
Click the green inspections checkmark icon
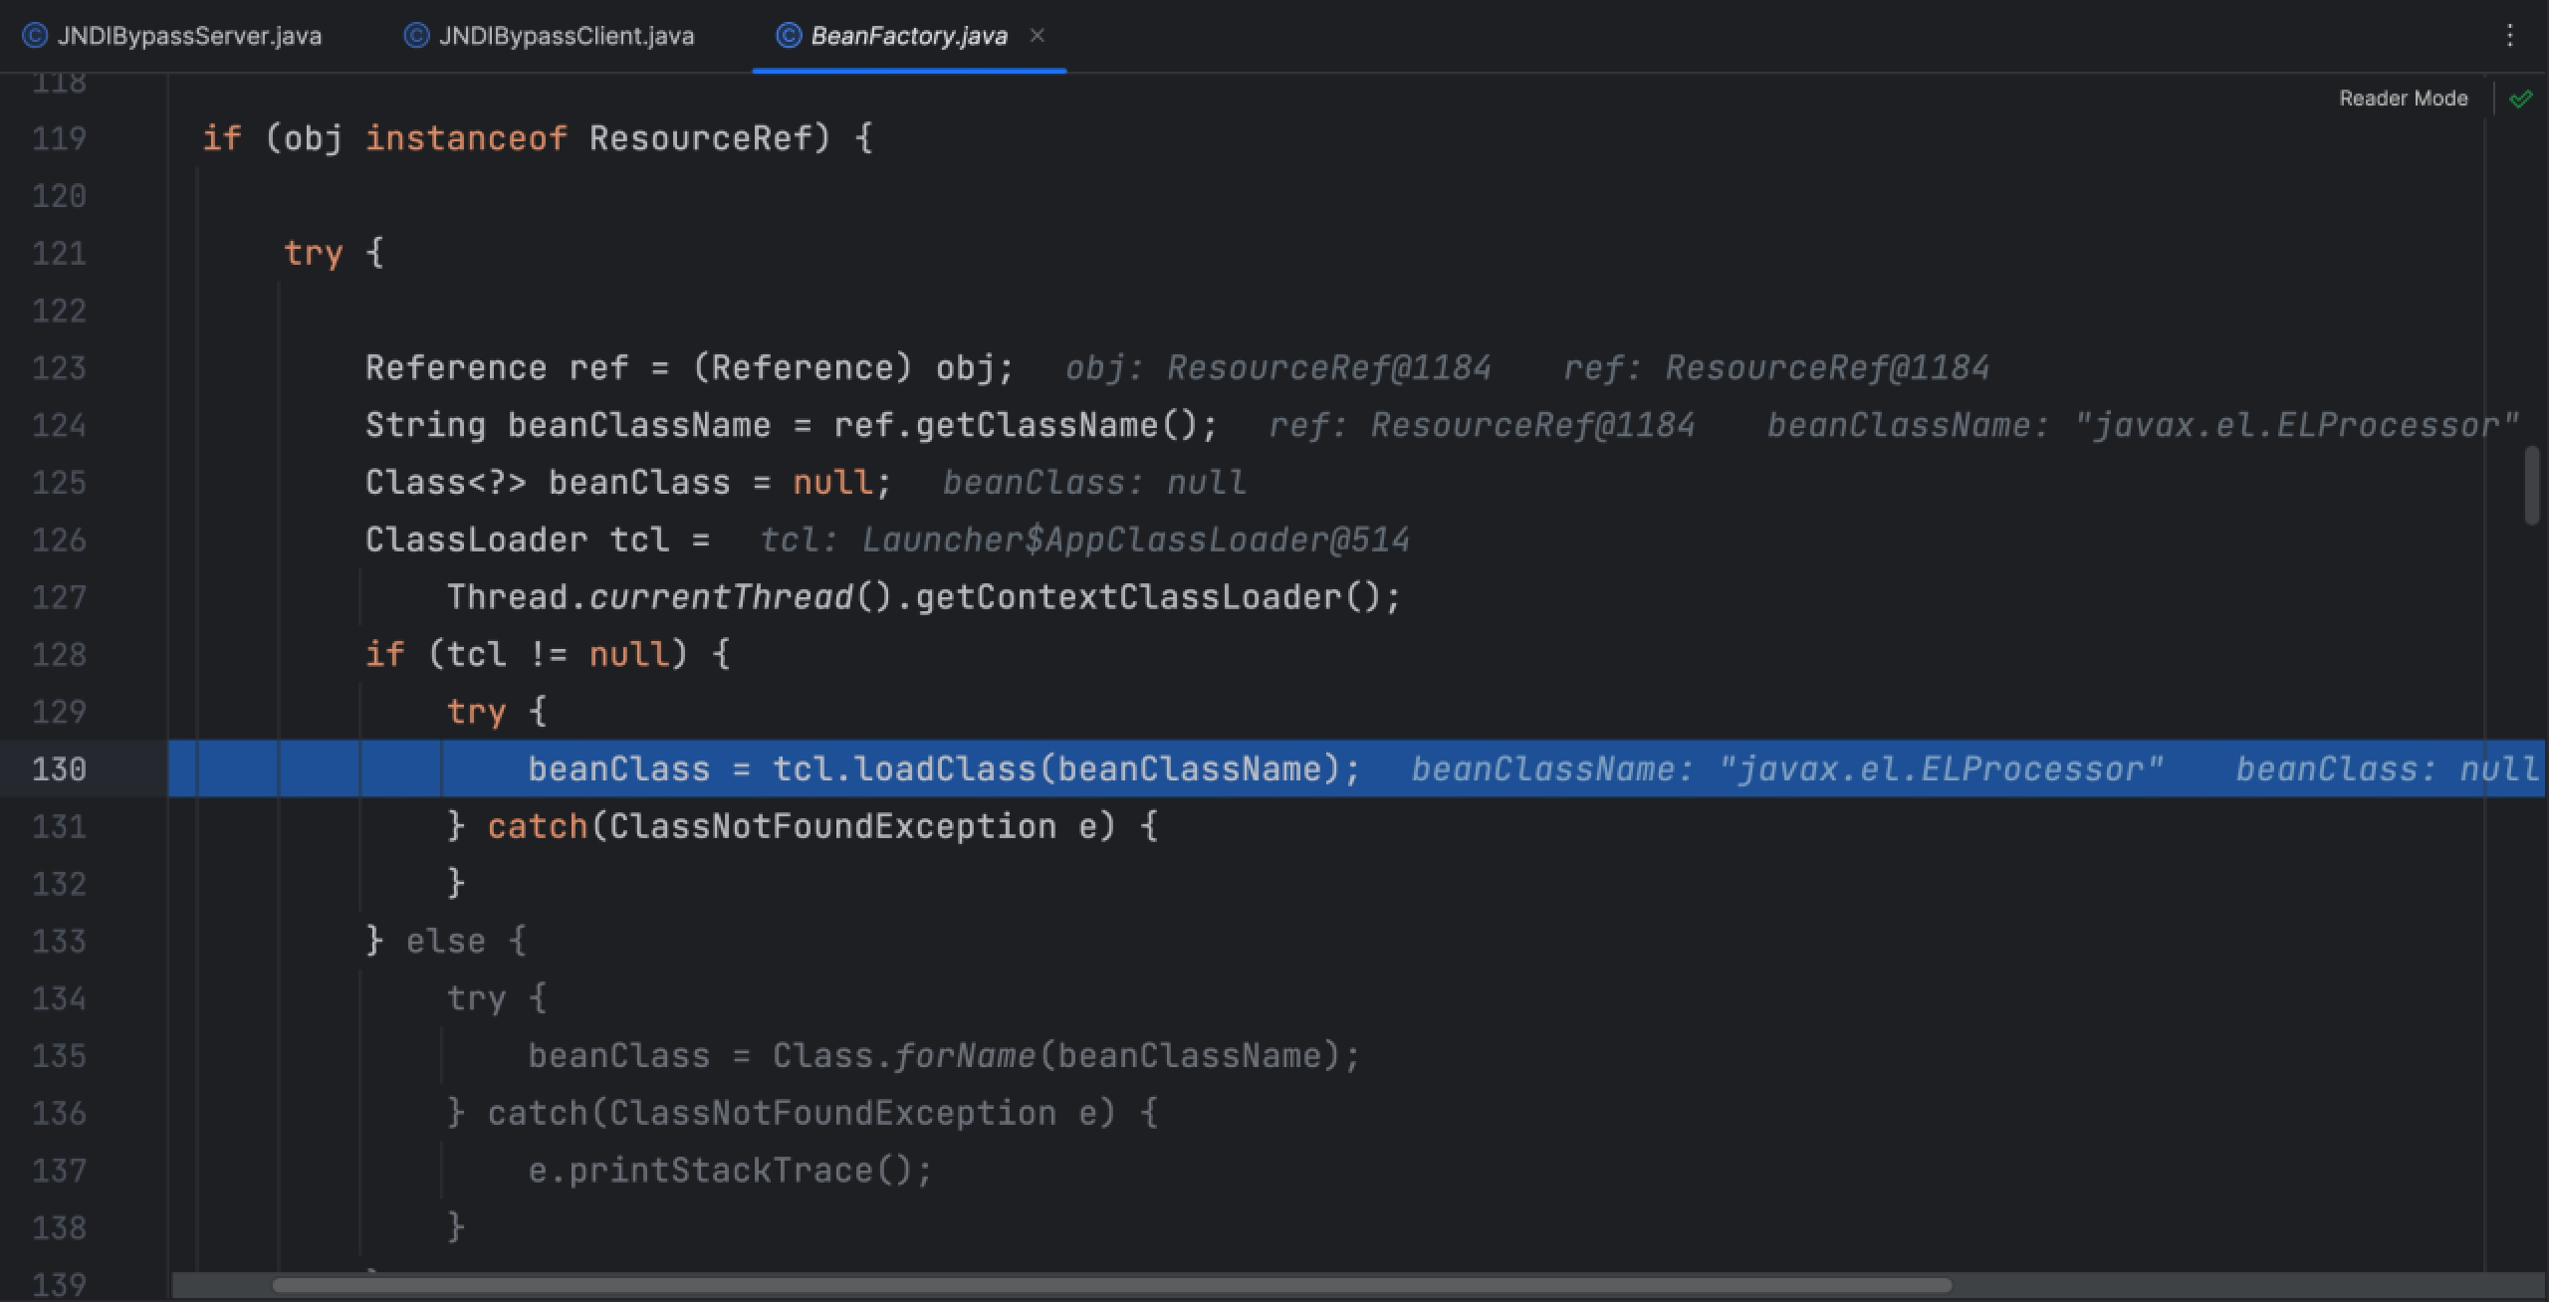click(x=2520, y=99)
